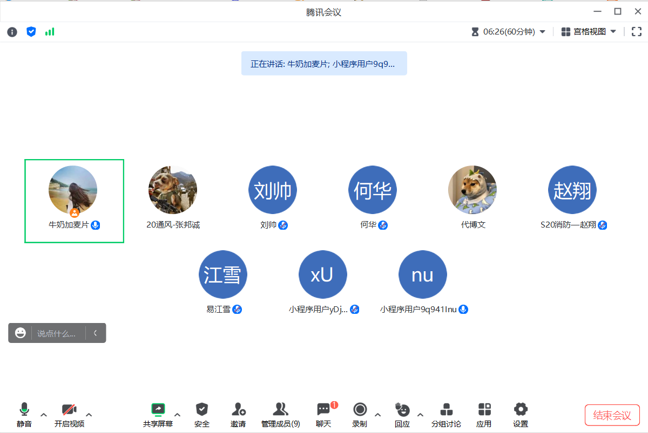Expand share options arrow beside 共享屏幕
The height and width of the screenshot is (433, 648).
point(177,415)
